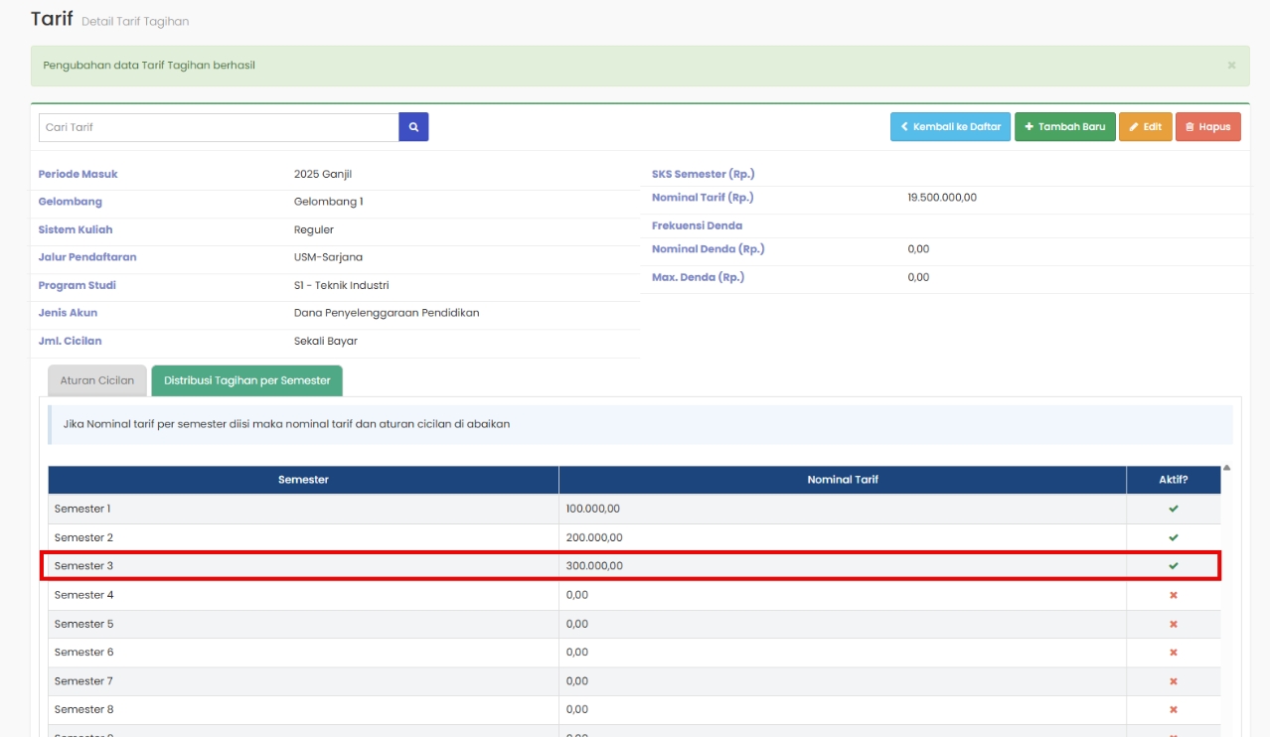Click red cross for Semester 4
The width and height of the screenshot is (1270, 737).
pyautogui.click(x=1173, y=595)
